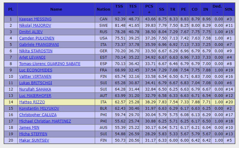Click the TSS column header
239x148 pixels.
(x=119, y=9)
